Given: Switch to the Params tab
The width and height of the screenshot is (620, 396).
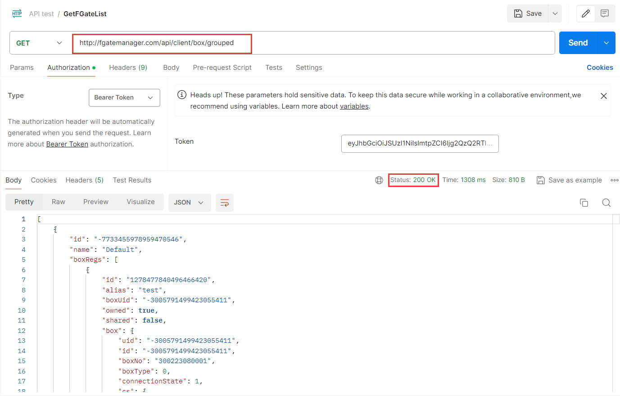Looking at the screenshot, I should pos(22,68).
